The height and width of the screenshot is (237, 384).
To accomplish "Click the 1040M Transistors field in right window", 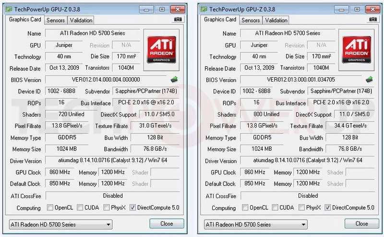I will point(321,68).
